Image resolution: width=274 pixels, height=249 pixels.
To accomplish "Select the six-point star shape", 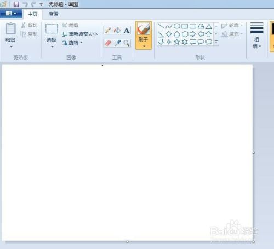I will point(185,42).
